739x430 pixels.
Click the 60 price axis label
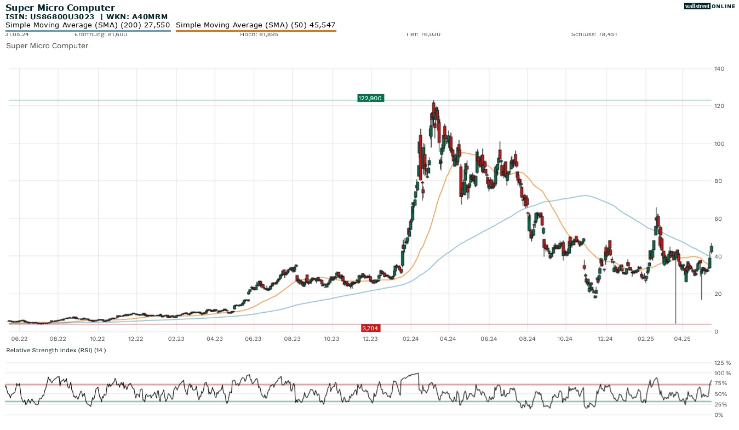pos(718,219)
